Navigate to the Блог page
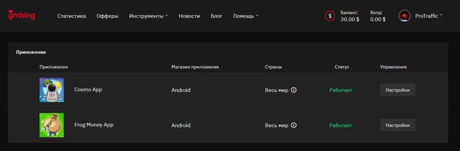Screen dimensions: 460x151 point(217,16)
